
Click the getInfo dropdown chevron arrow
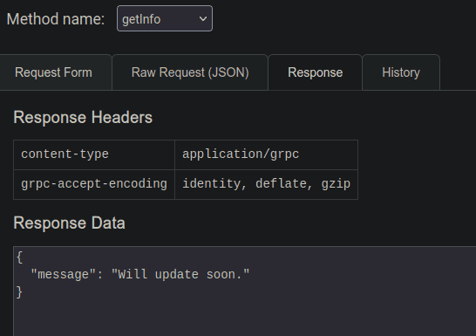203,19
